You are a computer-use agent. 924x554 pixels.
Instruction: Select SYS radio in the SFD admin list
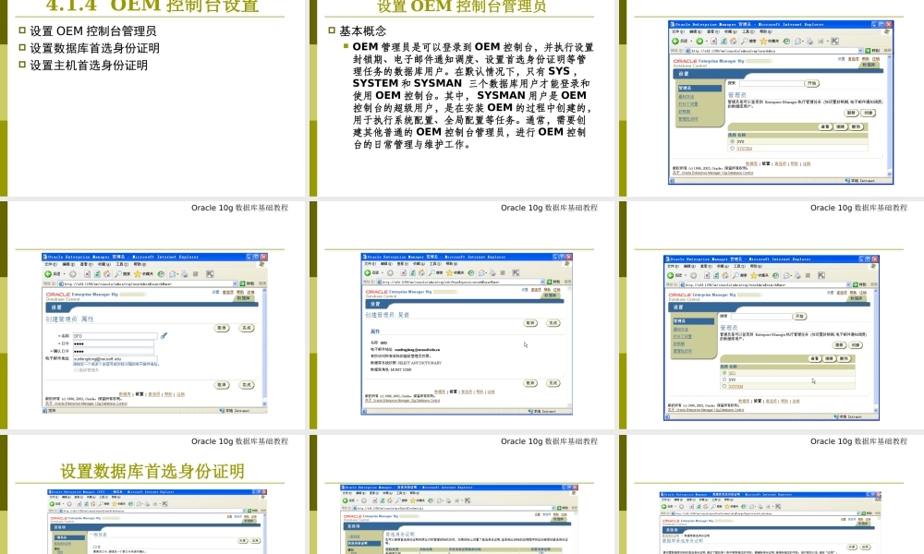724,379
